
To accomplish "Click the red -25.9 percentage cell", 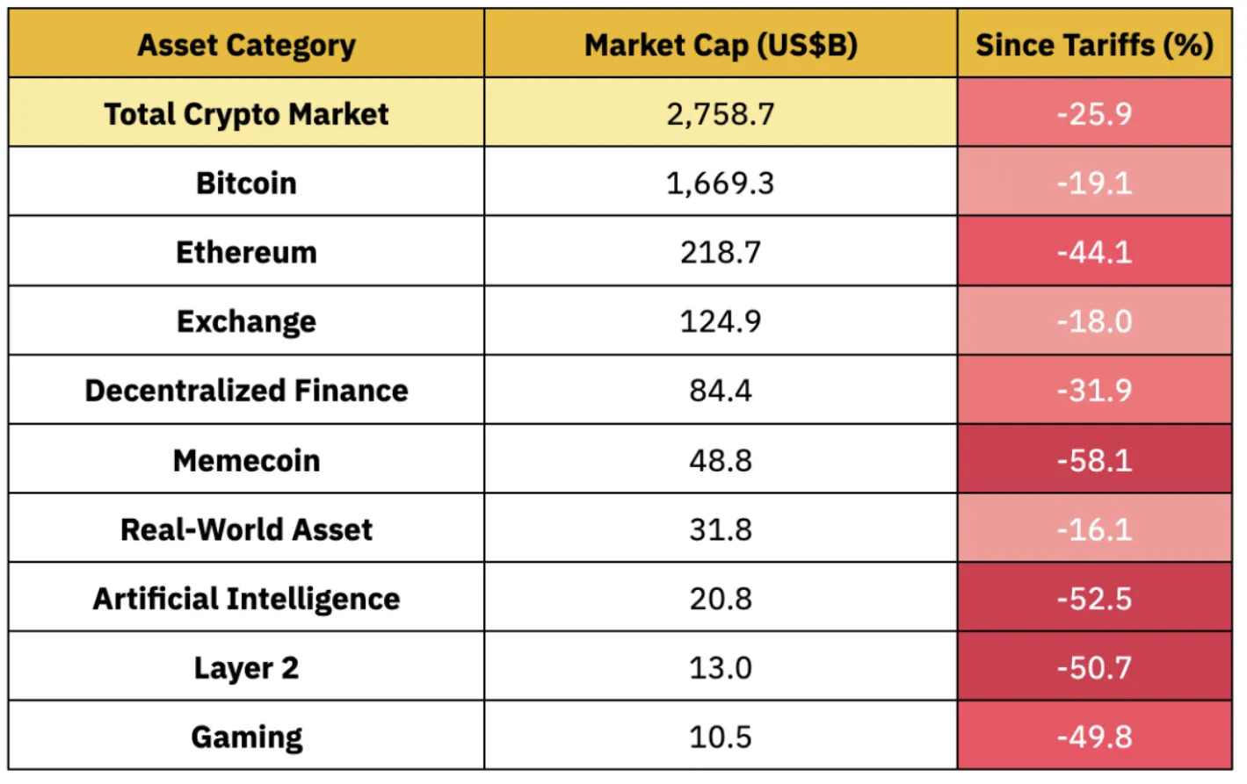I will pyautogui.click(x=1094, y=114).
